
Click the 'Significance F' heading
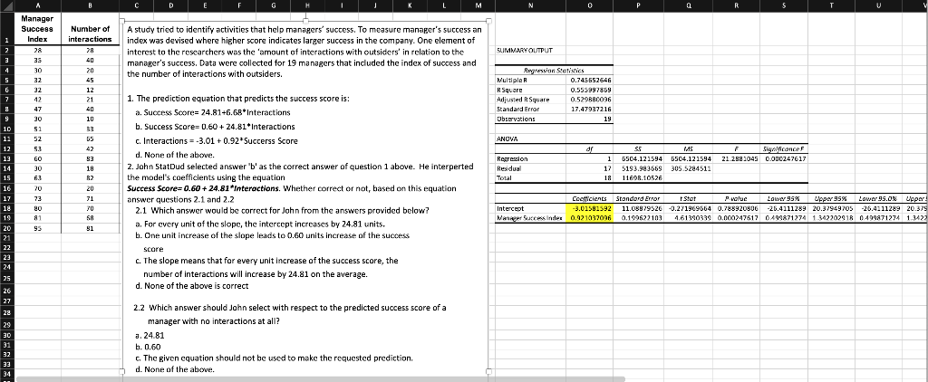pyautogui.click(x=784, y=149)
